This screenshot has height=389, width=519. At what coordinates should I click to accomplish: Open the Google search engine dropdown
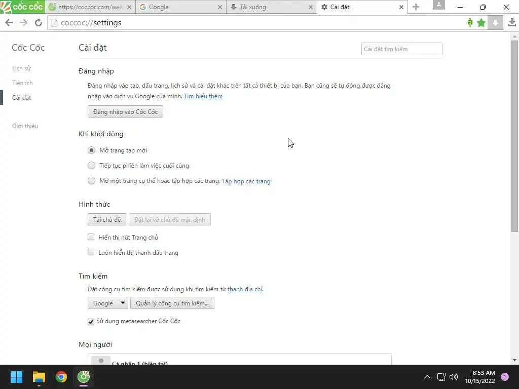(108, 303)
